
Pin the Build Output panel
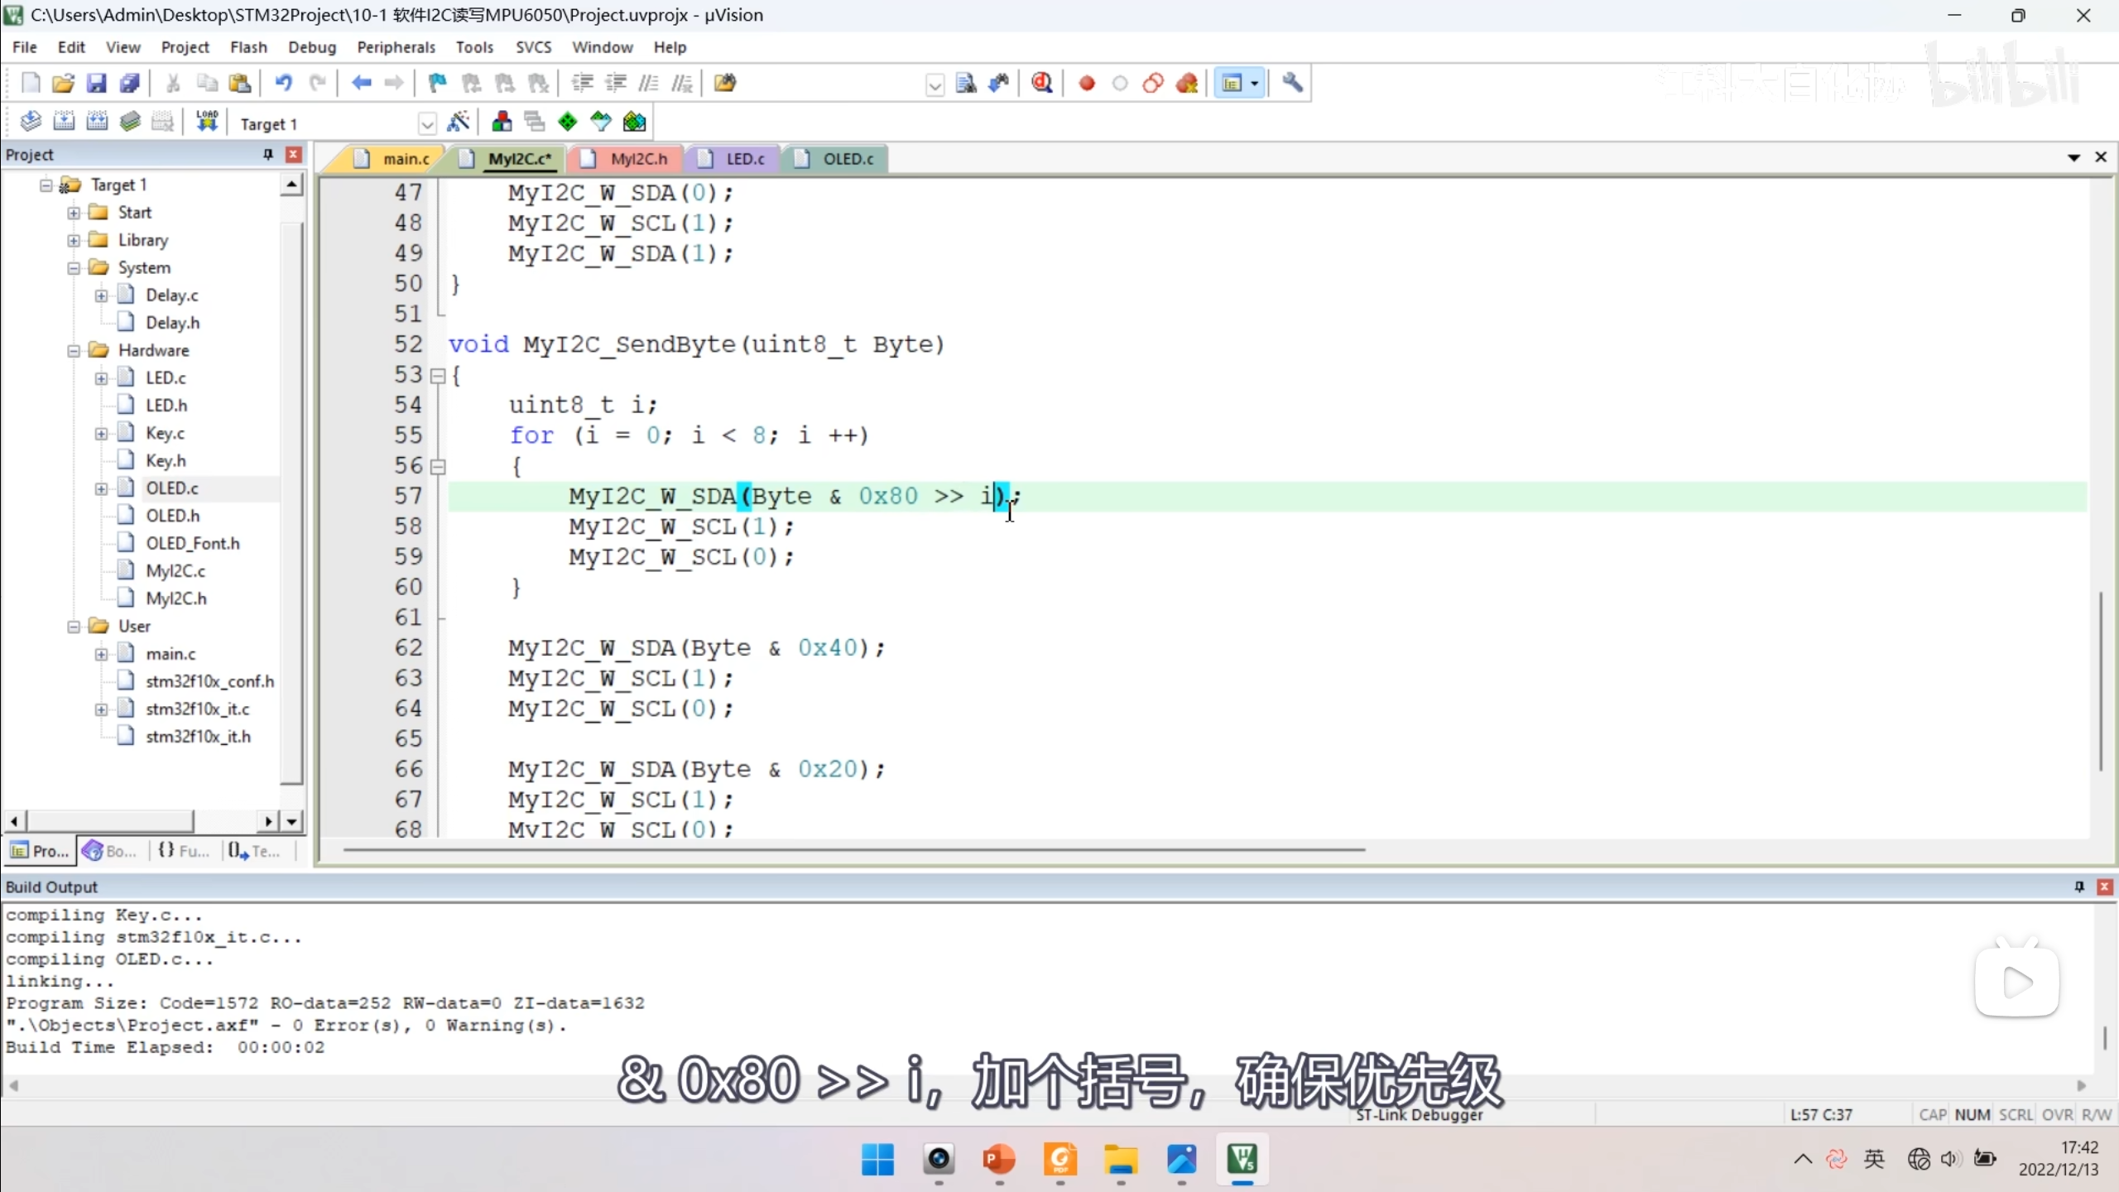pos(2078,887)
